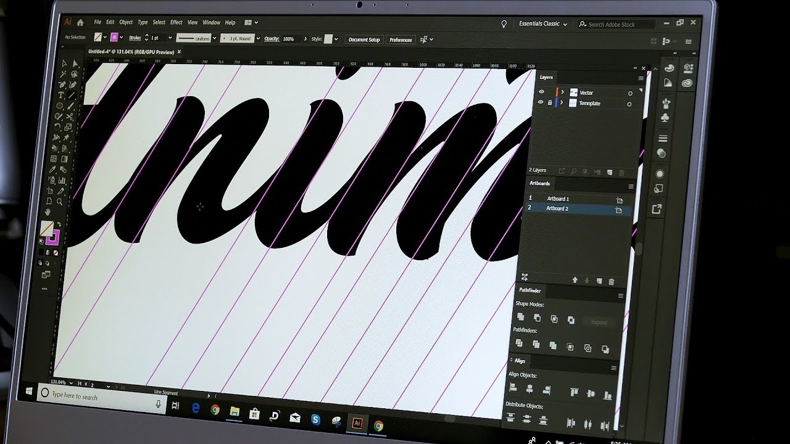This screenshot has width=790, height=444.
Task: Select the Line Segment tool
Action: coord(72,95)
